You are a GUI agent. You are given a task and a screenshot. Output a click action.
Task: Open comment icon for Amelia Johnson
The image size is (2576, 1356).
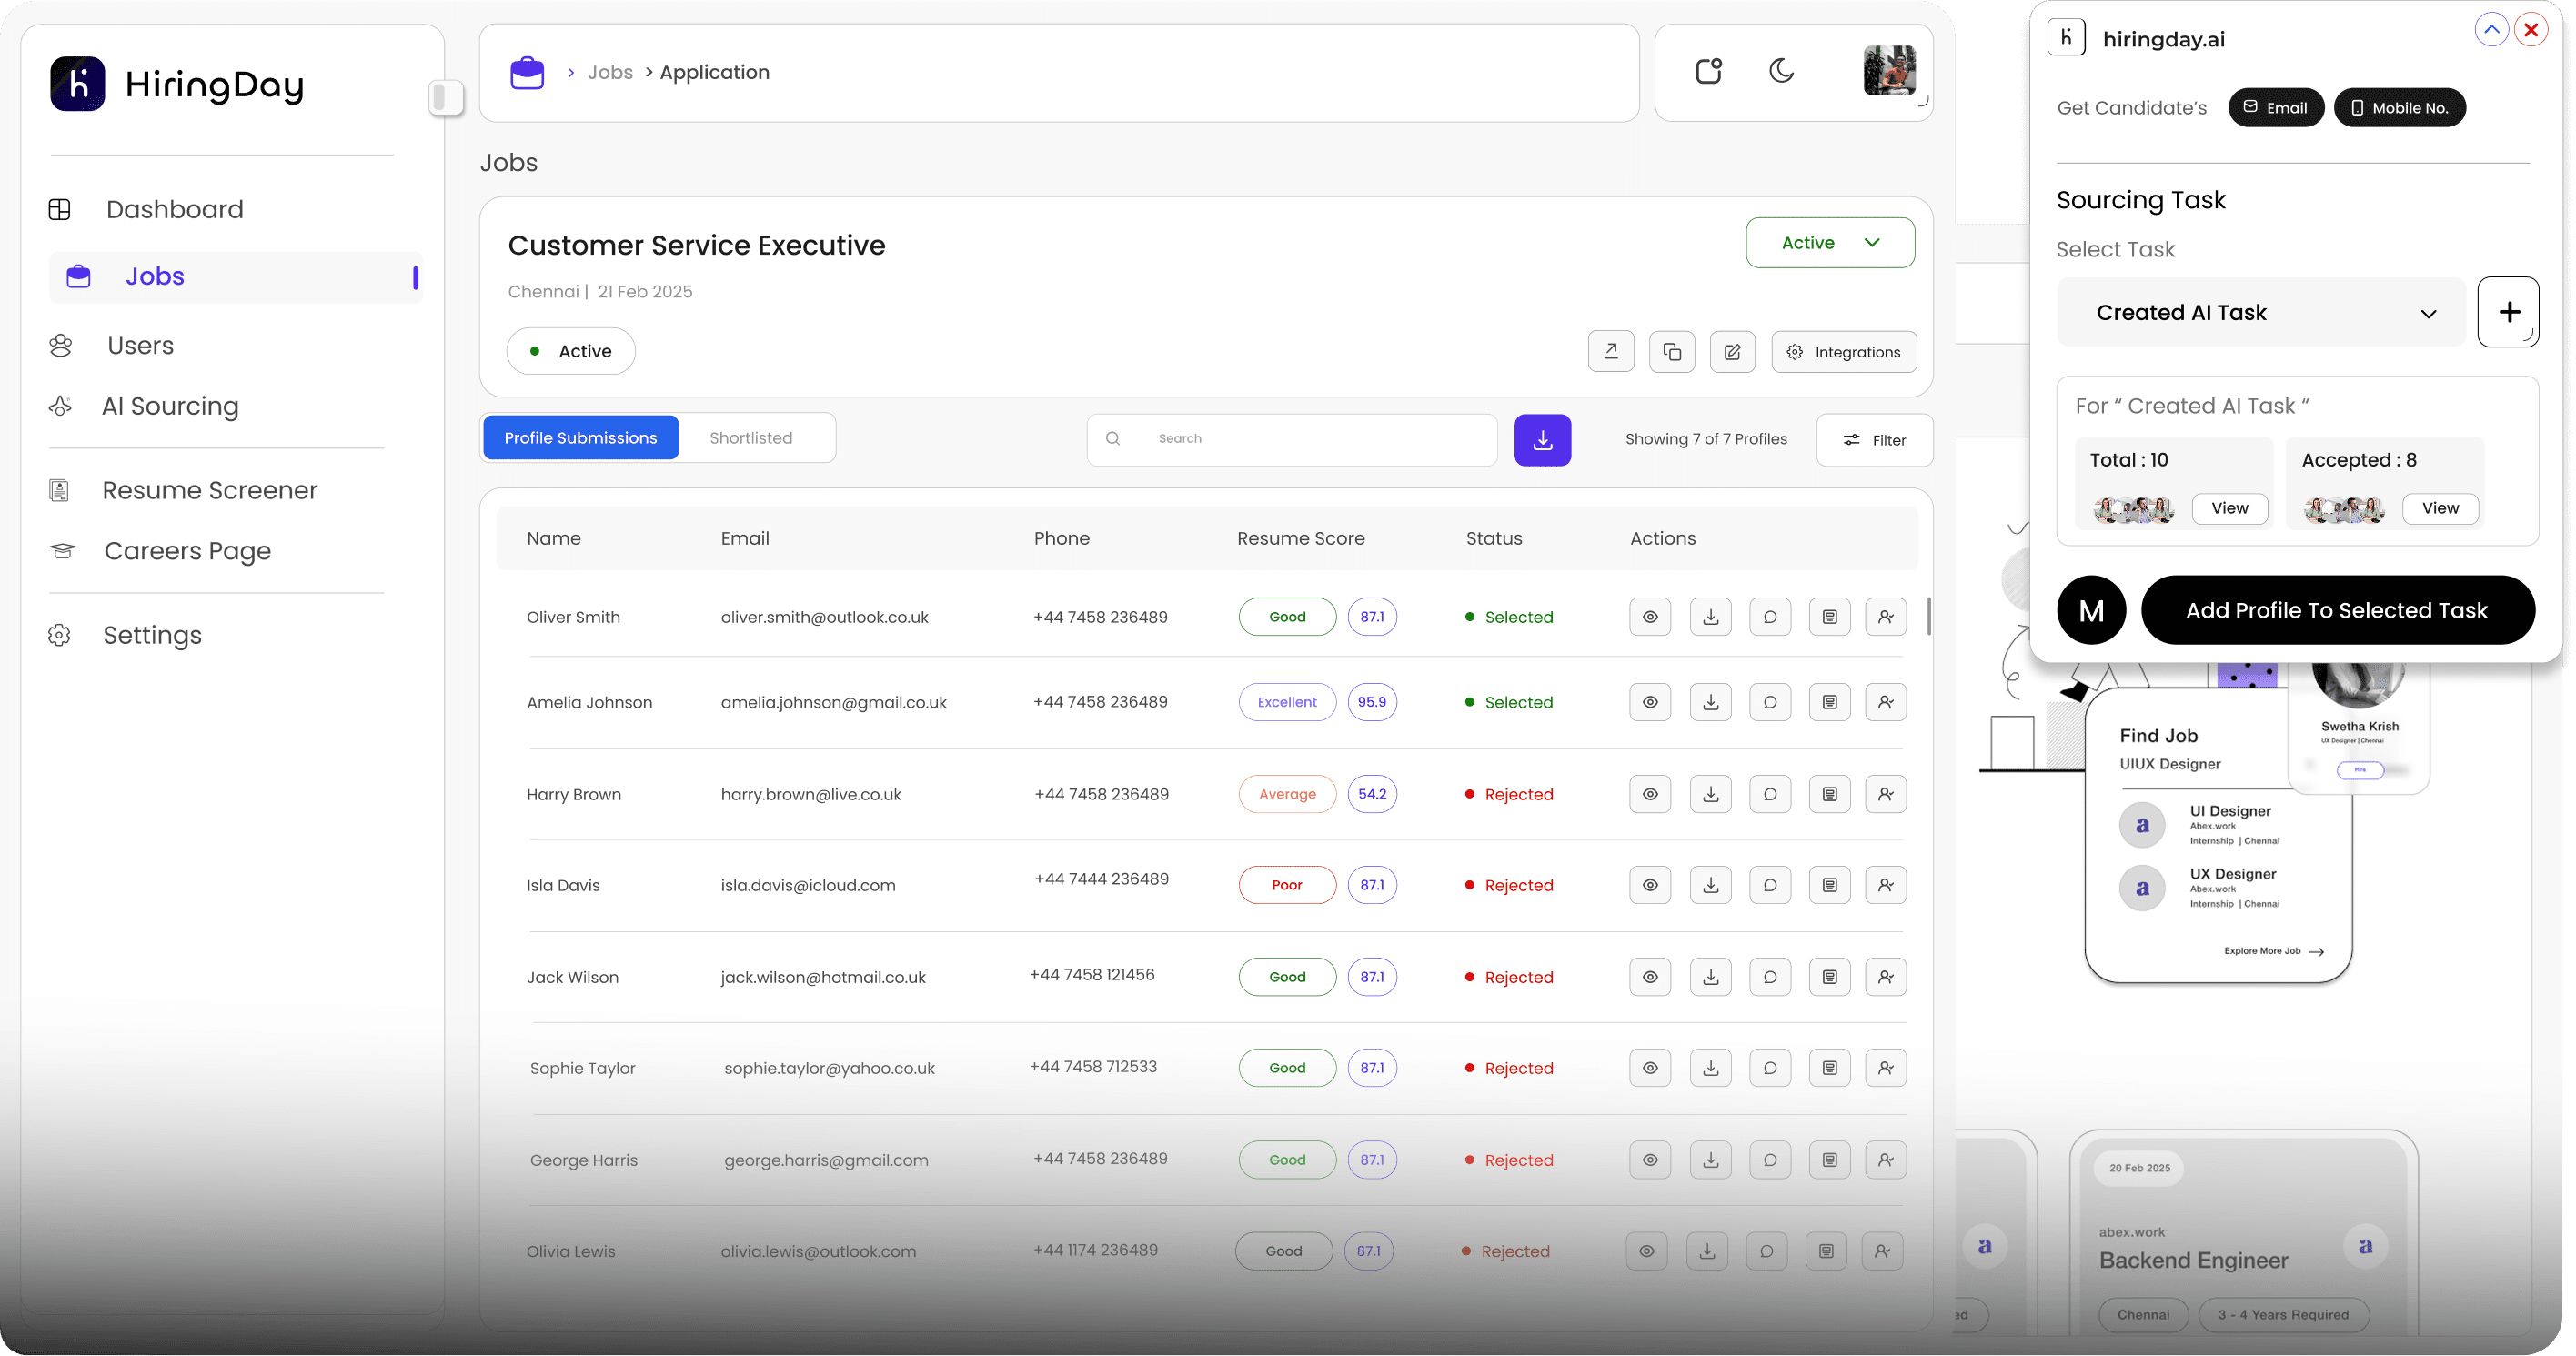pos(1770,702)
